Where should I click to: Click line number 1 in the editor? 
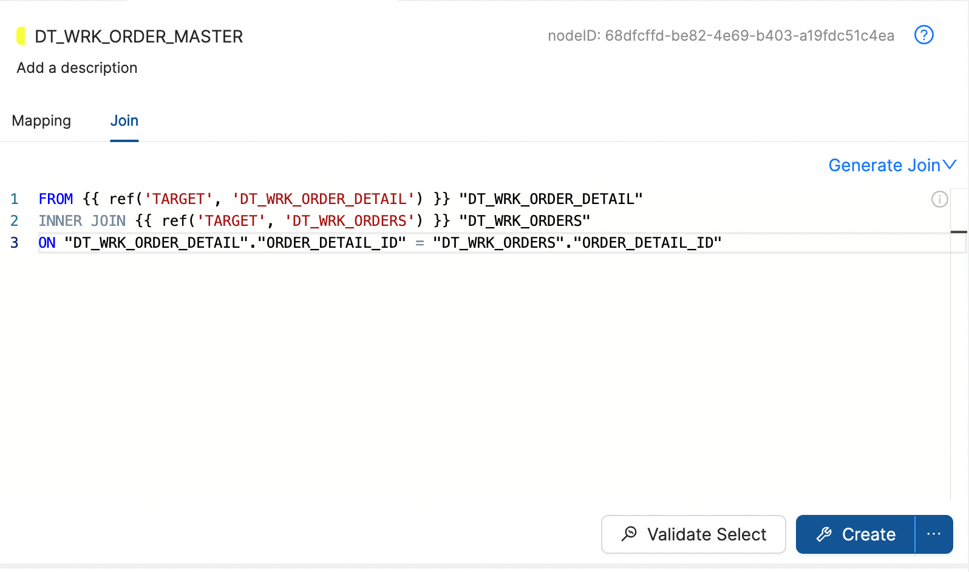tap(14, 199)
